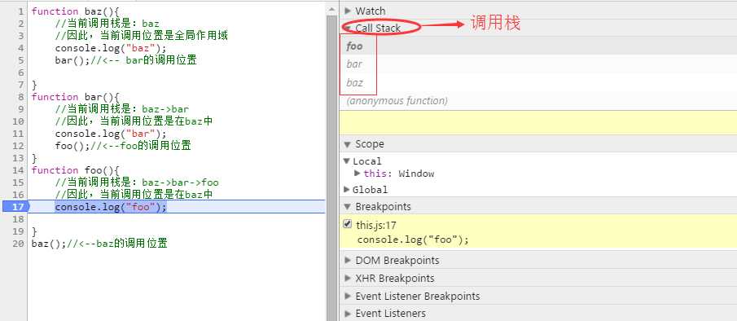Image resolution: width=737 pixels, height=321 pixels.
Task: Expand the Event Listeners section
Action: coord(348,313)
